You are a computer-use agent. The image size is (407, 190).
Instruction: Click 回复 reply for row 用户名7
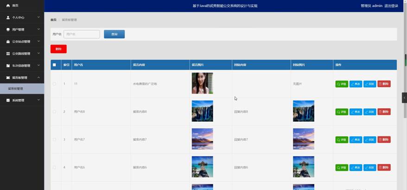pos(369,140)
